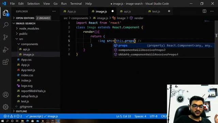Open the Run and Debug view
Image resolution: width=218 pixels, height=123 pixels.
pos(5,50)
